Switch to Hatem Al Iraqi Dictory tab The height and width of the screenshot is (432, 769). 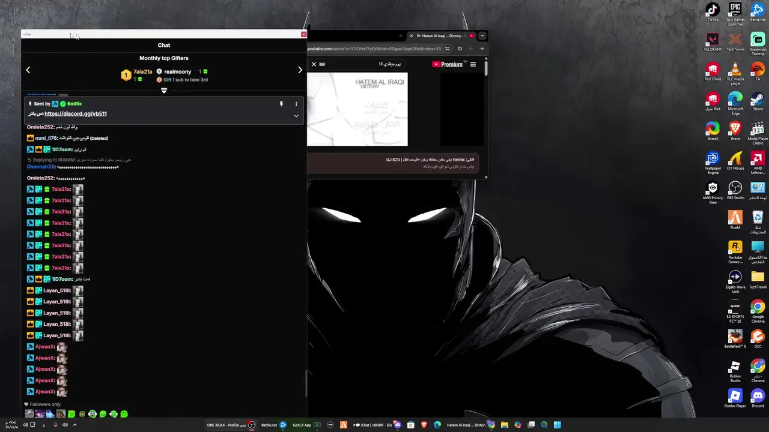point(442,36)
